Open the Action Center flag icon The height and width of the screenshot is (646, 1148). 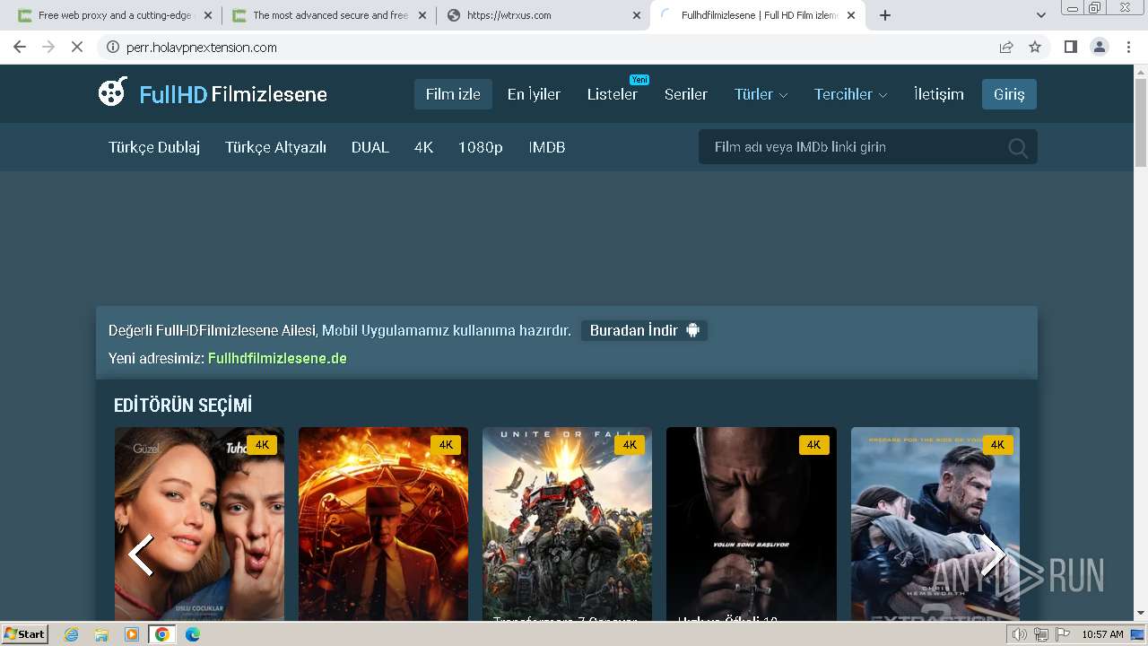click(x=1061, y=634)
